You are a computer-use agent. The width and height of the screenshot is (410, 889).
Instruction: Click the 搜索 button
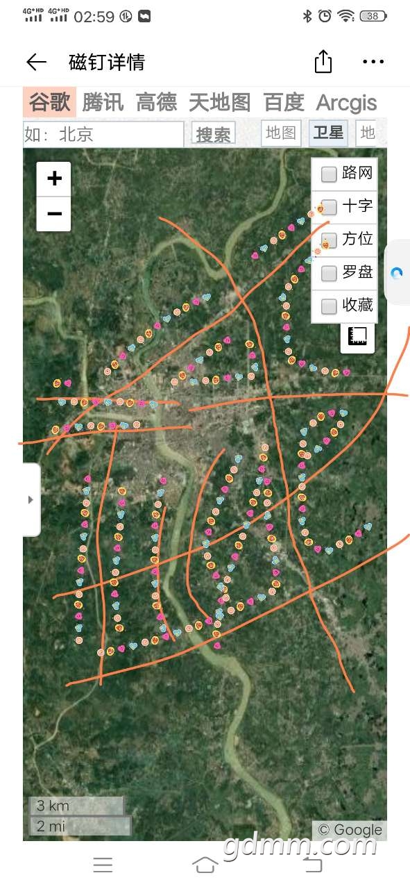pyautogui.click(x=214, y=134)
